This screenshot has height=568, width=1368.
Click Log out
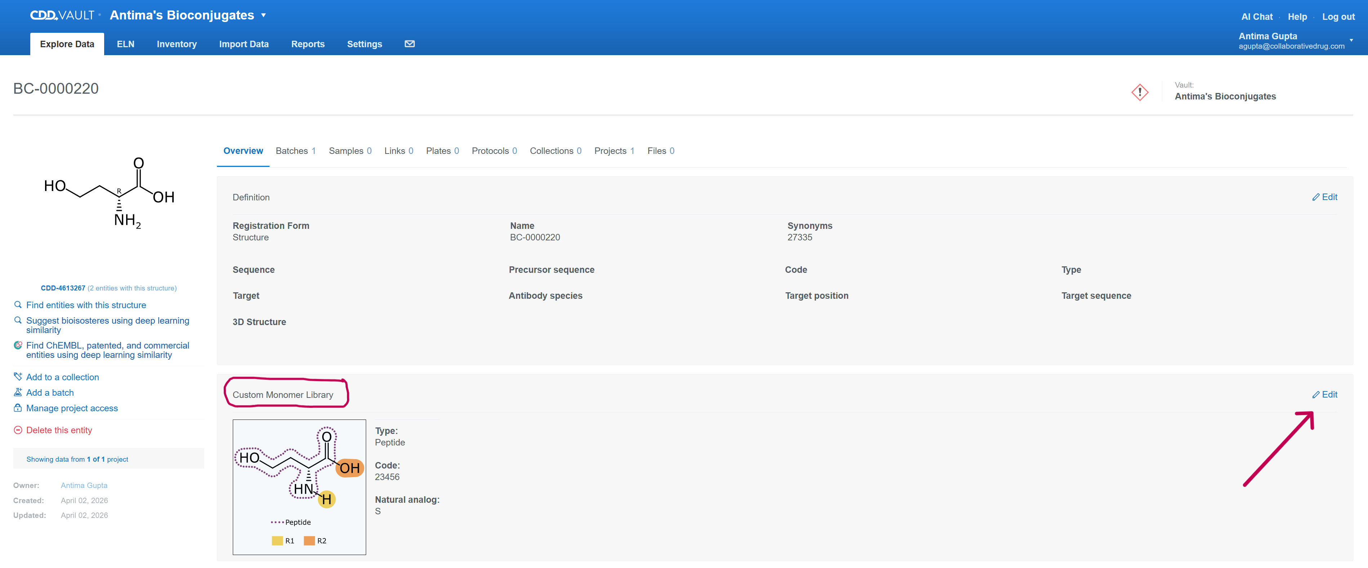(1338, 17)
